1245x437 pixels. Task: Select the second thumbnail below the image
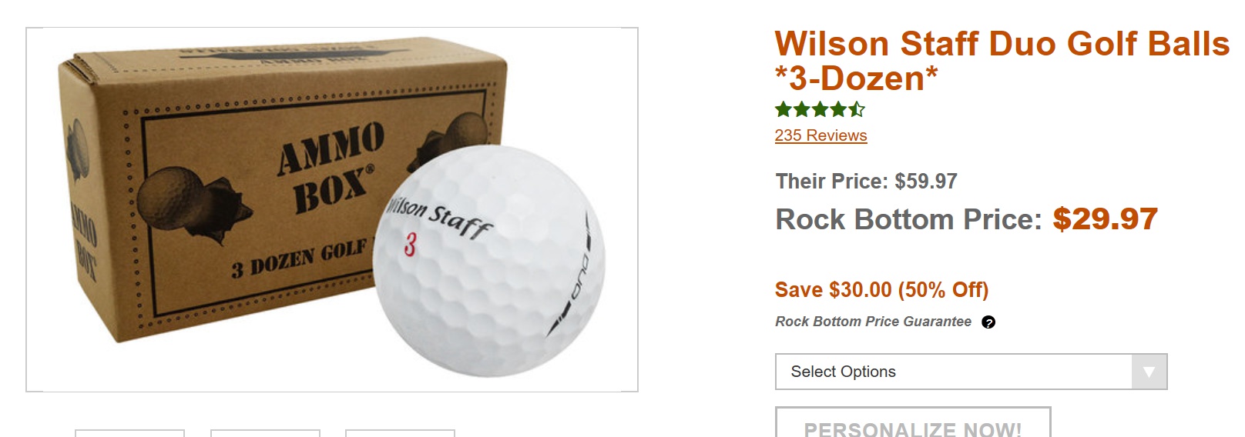(x=265, y=433)
